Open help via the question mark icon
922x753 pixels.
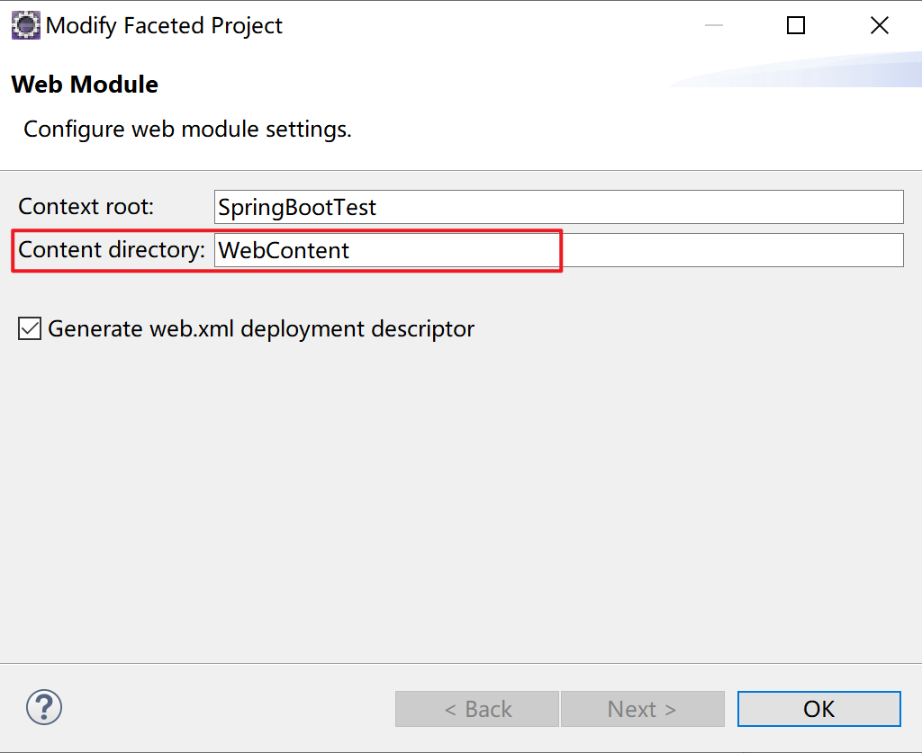[44, 708]
